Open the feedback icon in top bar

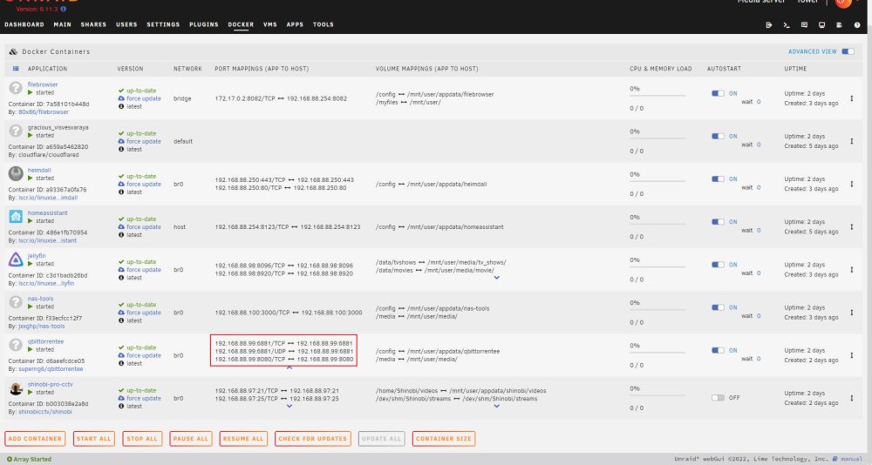(x=804, y=25)
